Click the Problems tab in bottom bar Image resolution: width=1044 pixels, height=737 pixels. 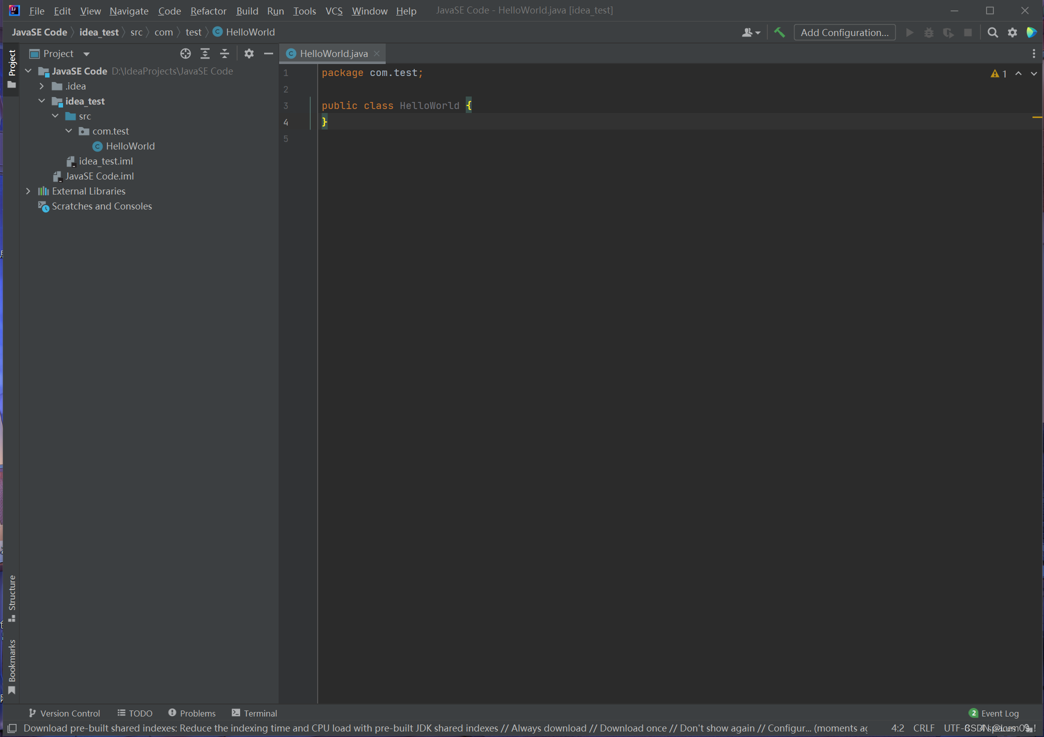pos(191,712)
